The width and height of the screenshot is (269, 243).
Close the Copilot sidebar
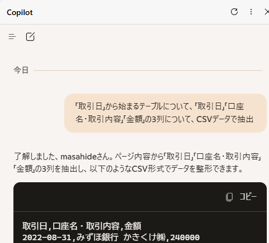pos(267,12)
